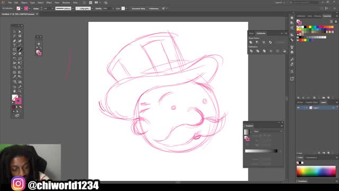Open the arrange documents dropdown
The width and height of the screenshot is (339, 191).
[x=97, y=3]
